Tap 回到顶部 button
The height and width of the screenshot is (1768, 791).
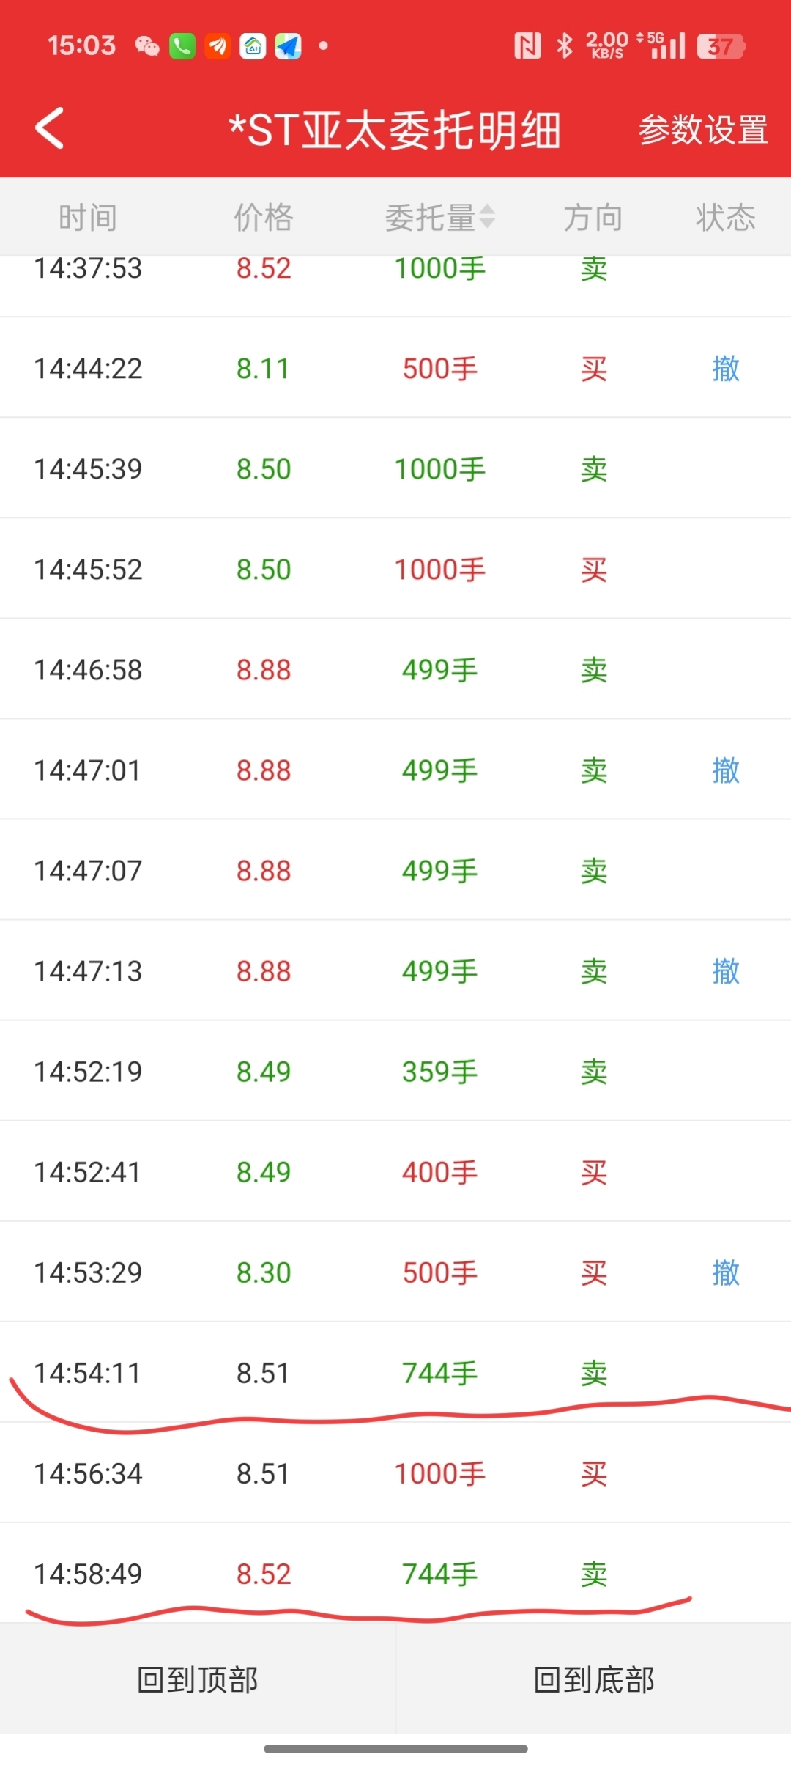tap(198, 1679)
